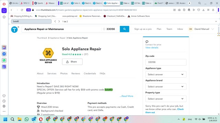Reload the page with the refresh icon
Screen dimensions: 220x123
22,10
